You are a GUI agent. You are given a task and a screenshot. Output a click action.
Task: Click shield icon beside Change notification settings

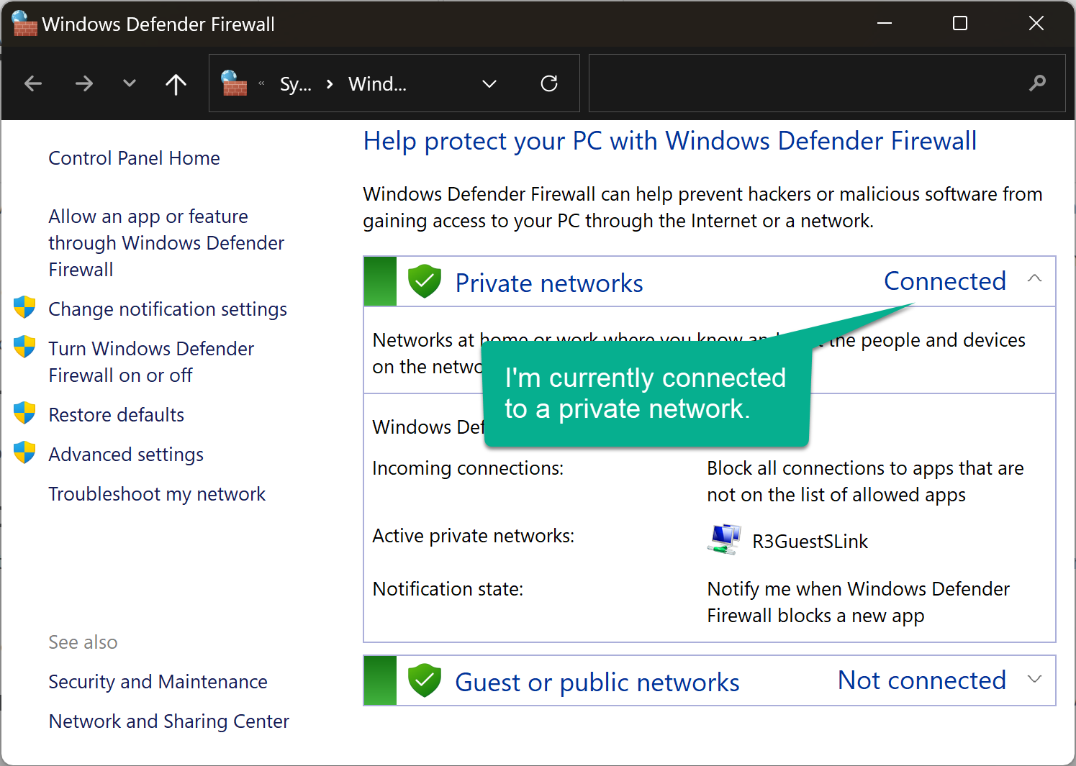(x=24, y=307)
